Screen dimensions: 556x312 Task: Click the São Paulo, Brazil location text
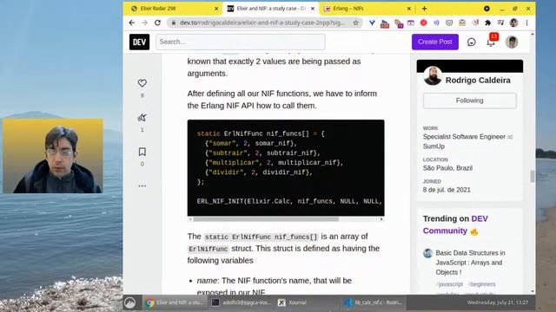447,168
